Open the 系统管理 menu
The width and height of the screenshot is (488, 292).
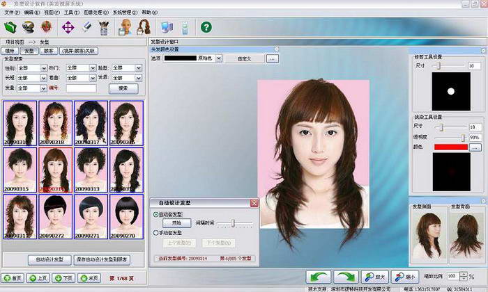125,13
